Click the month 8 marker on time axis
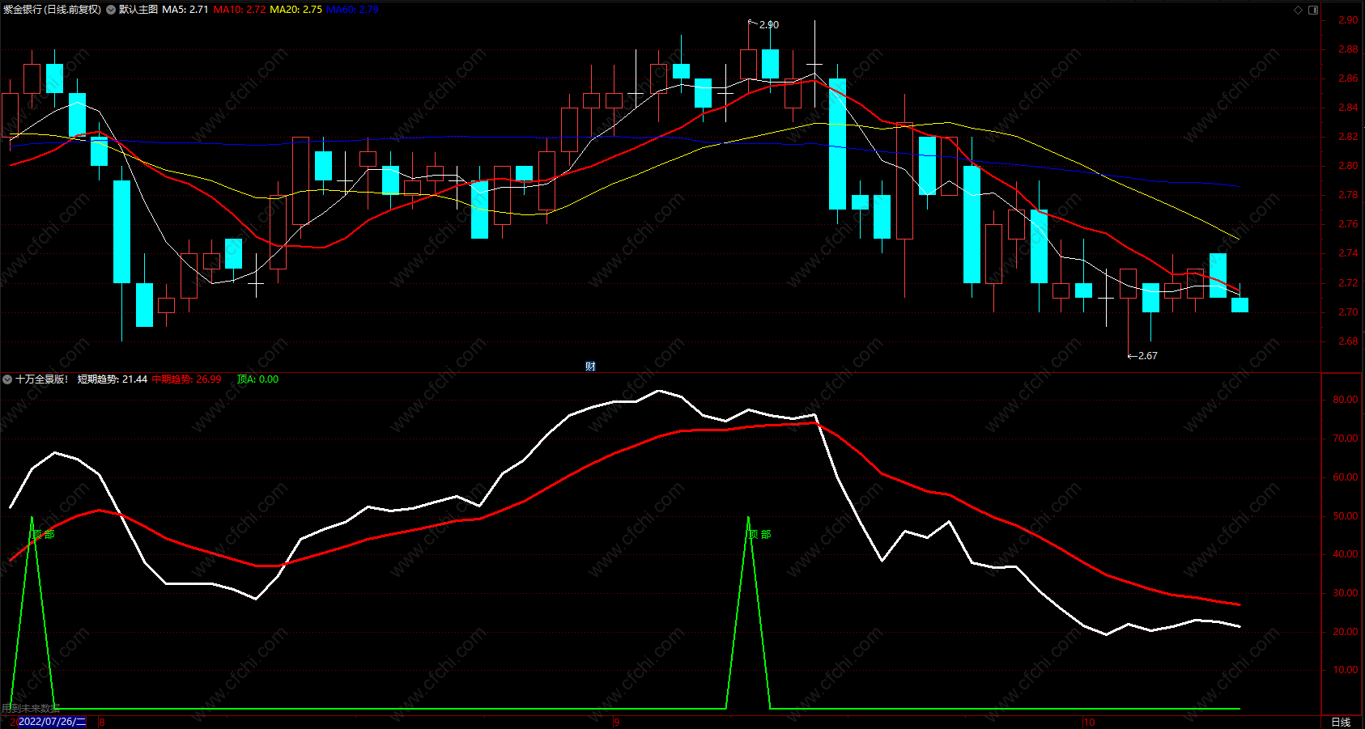The image size is (1365, 729). coord(102,722)
